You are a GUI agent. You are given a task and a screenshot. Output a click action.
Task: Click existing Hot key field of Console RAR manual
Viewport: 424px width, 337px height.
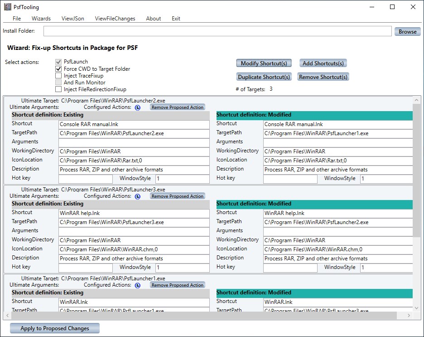(86, 179)
